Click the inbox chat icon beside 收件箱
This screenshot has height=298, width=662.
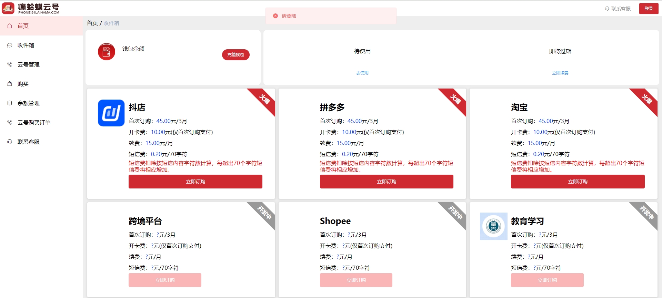10,45
